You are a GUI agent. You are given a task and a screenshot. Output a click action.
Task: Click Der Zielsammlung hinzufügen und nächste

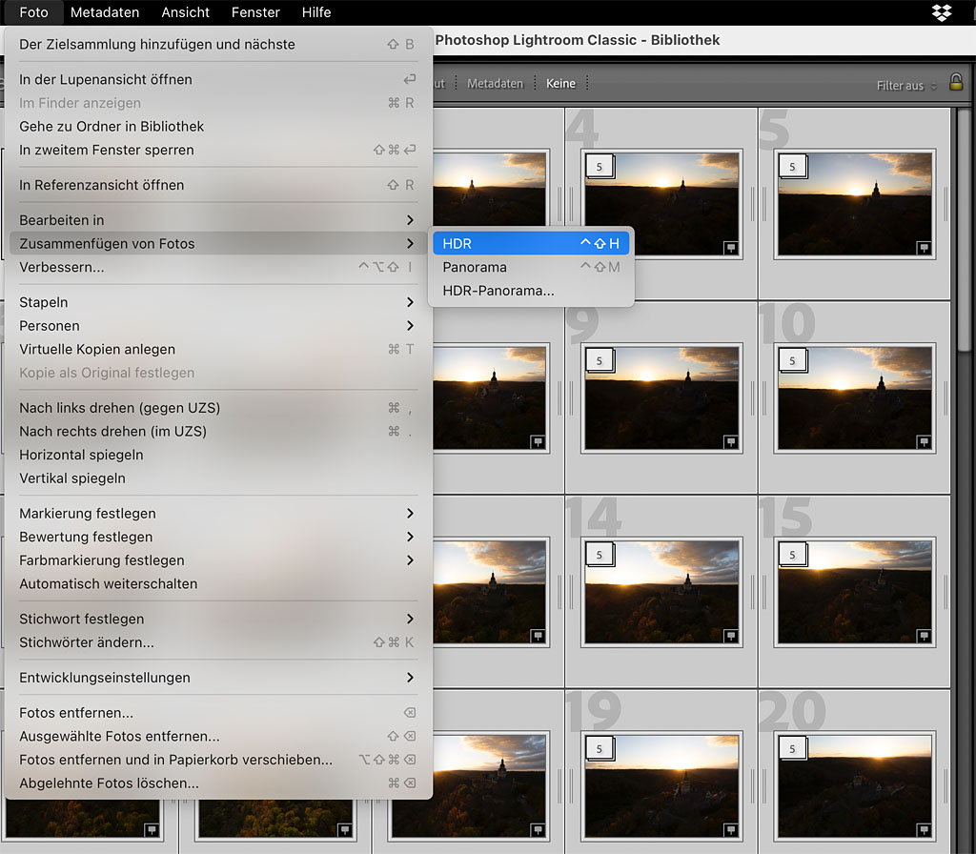[218, 44]
